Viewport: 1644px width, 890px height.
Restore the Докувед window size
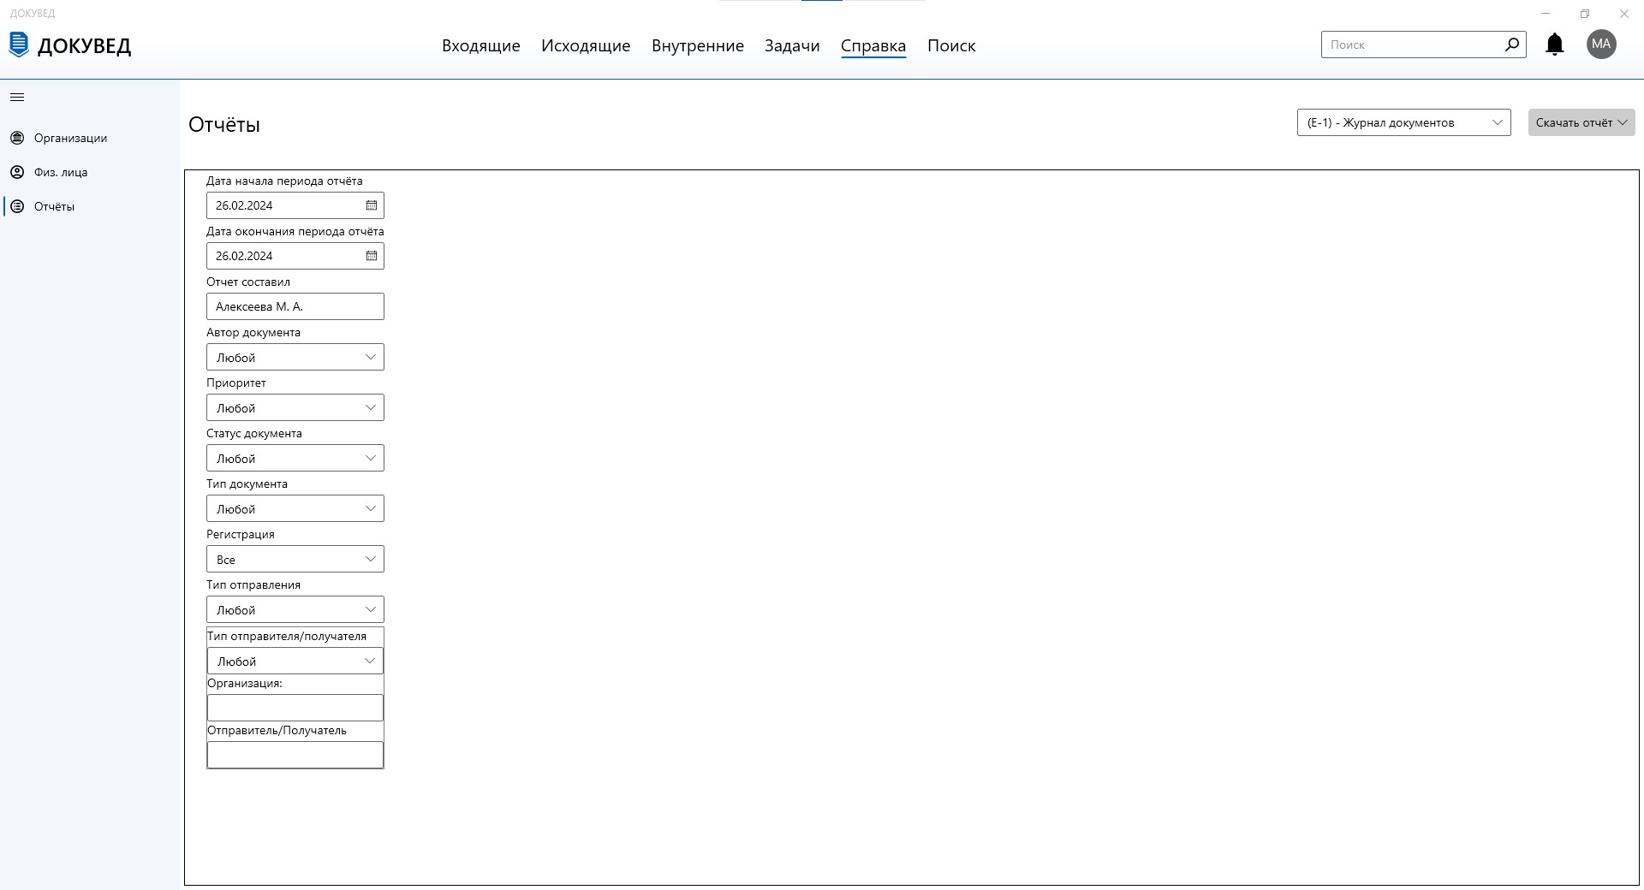point(1585,14)
